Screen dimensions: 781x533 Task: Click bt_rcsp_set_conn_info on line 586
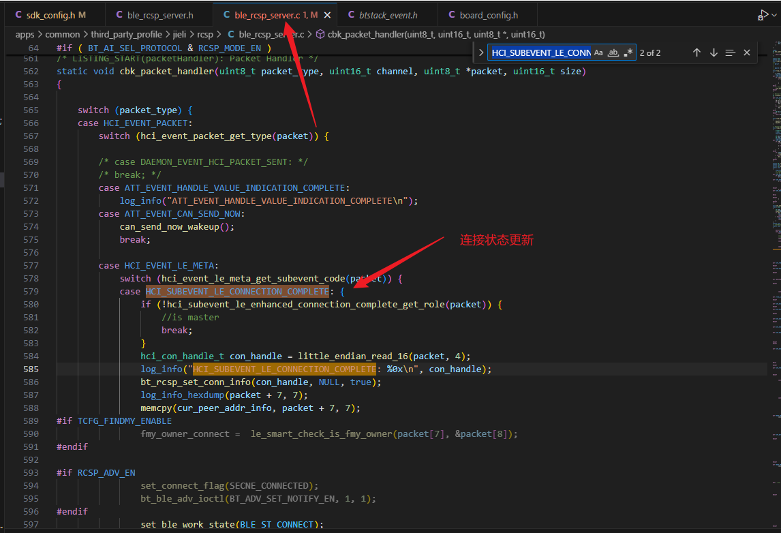[196, 382]
